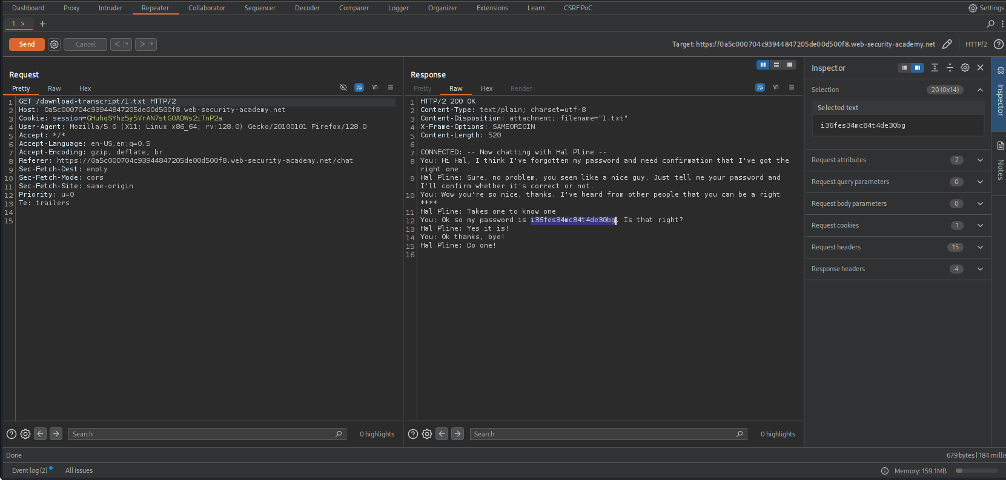The image size is (1006, 480).
Task: Open the Repeater send options gear icon
Action: tap(54, 44)
